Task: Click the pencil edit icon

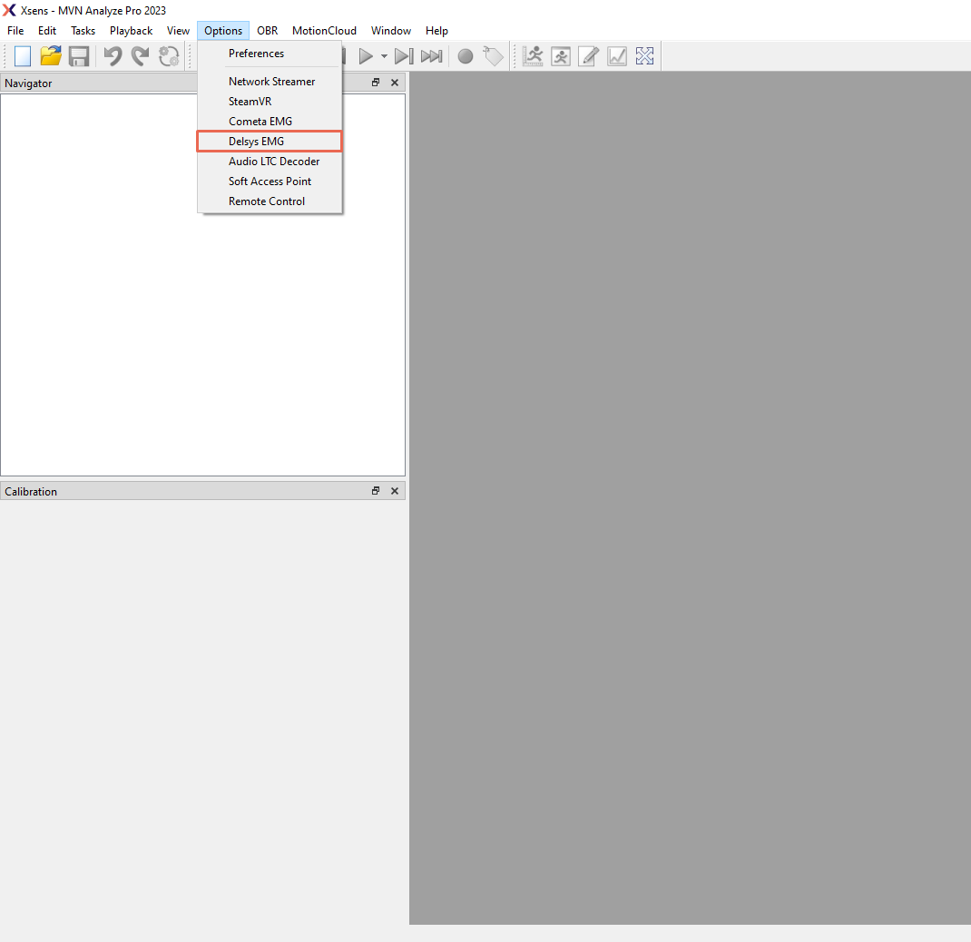Action: (x=588, y=56)
